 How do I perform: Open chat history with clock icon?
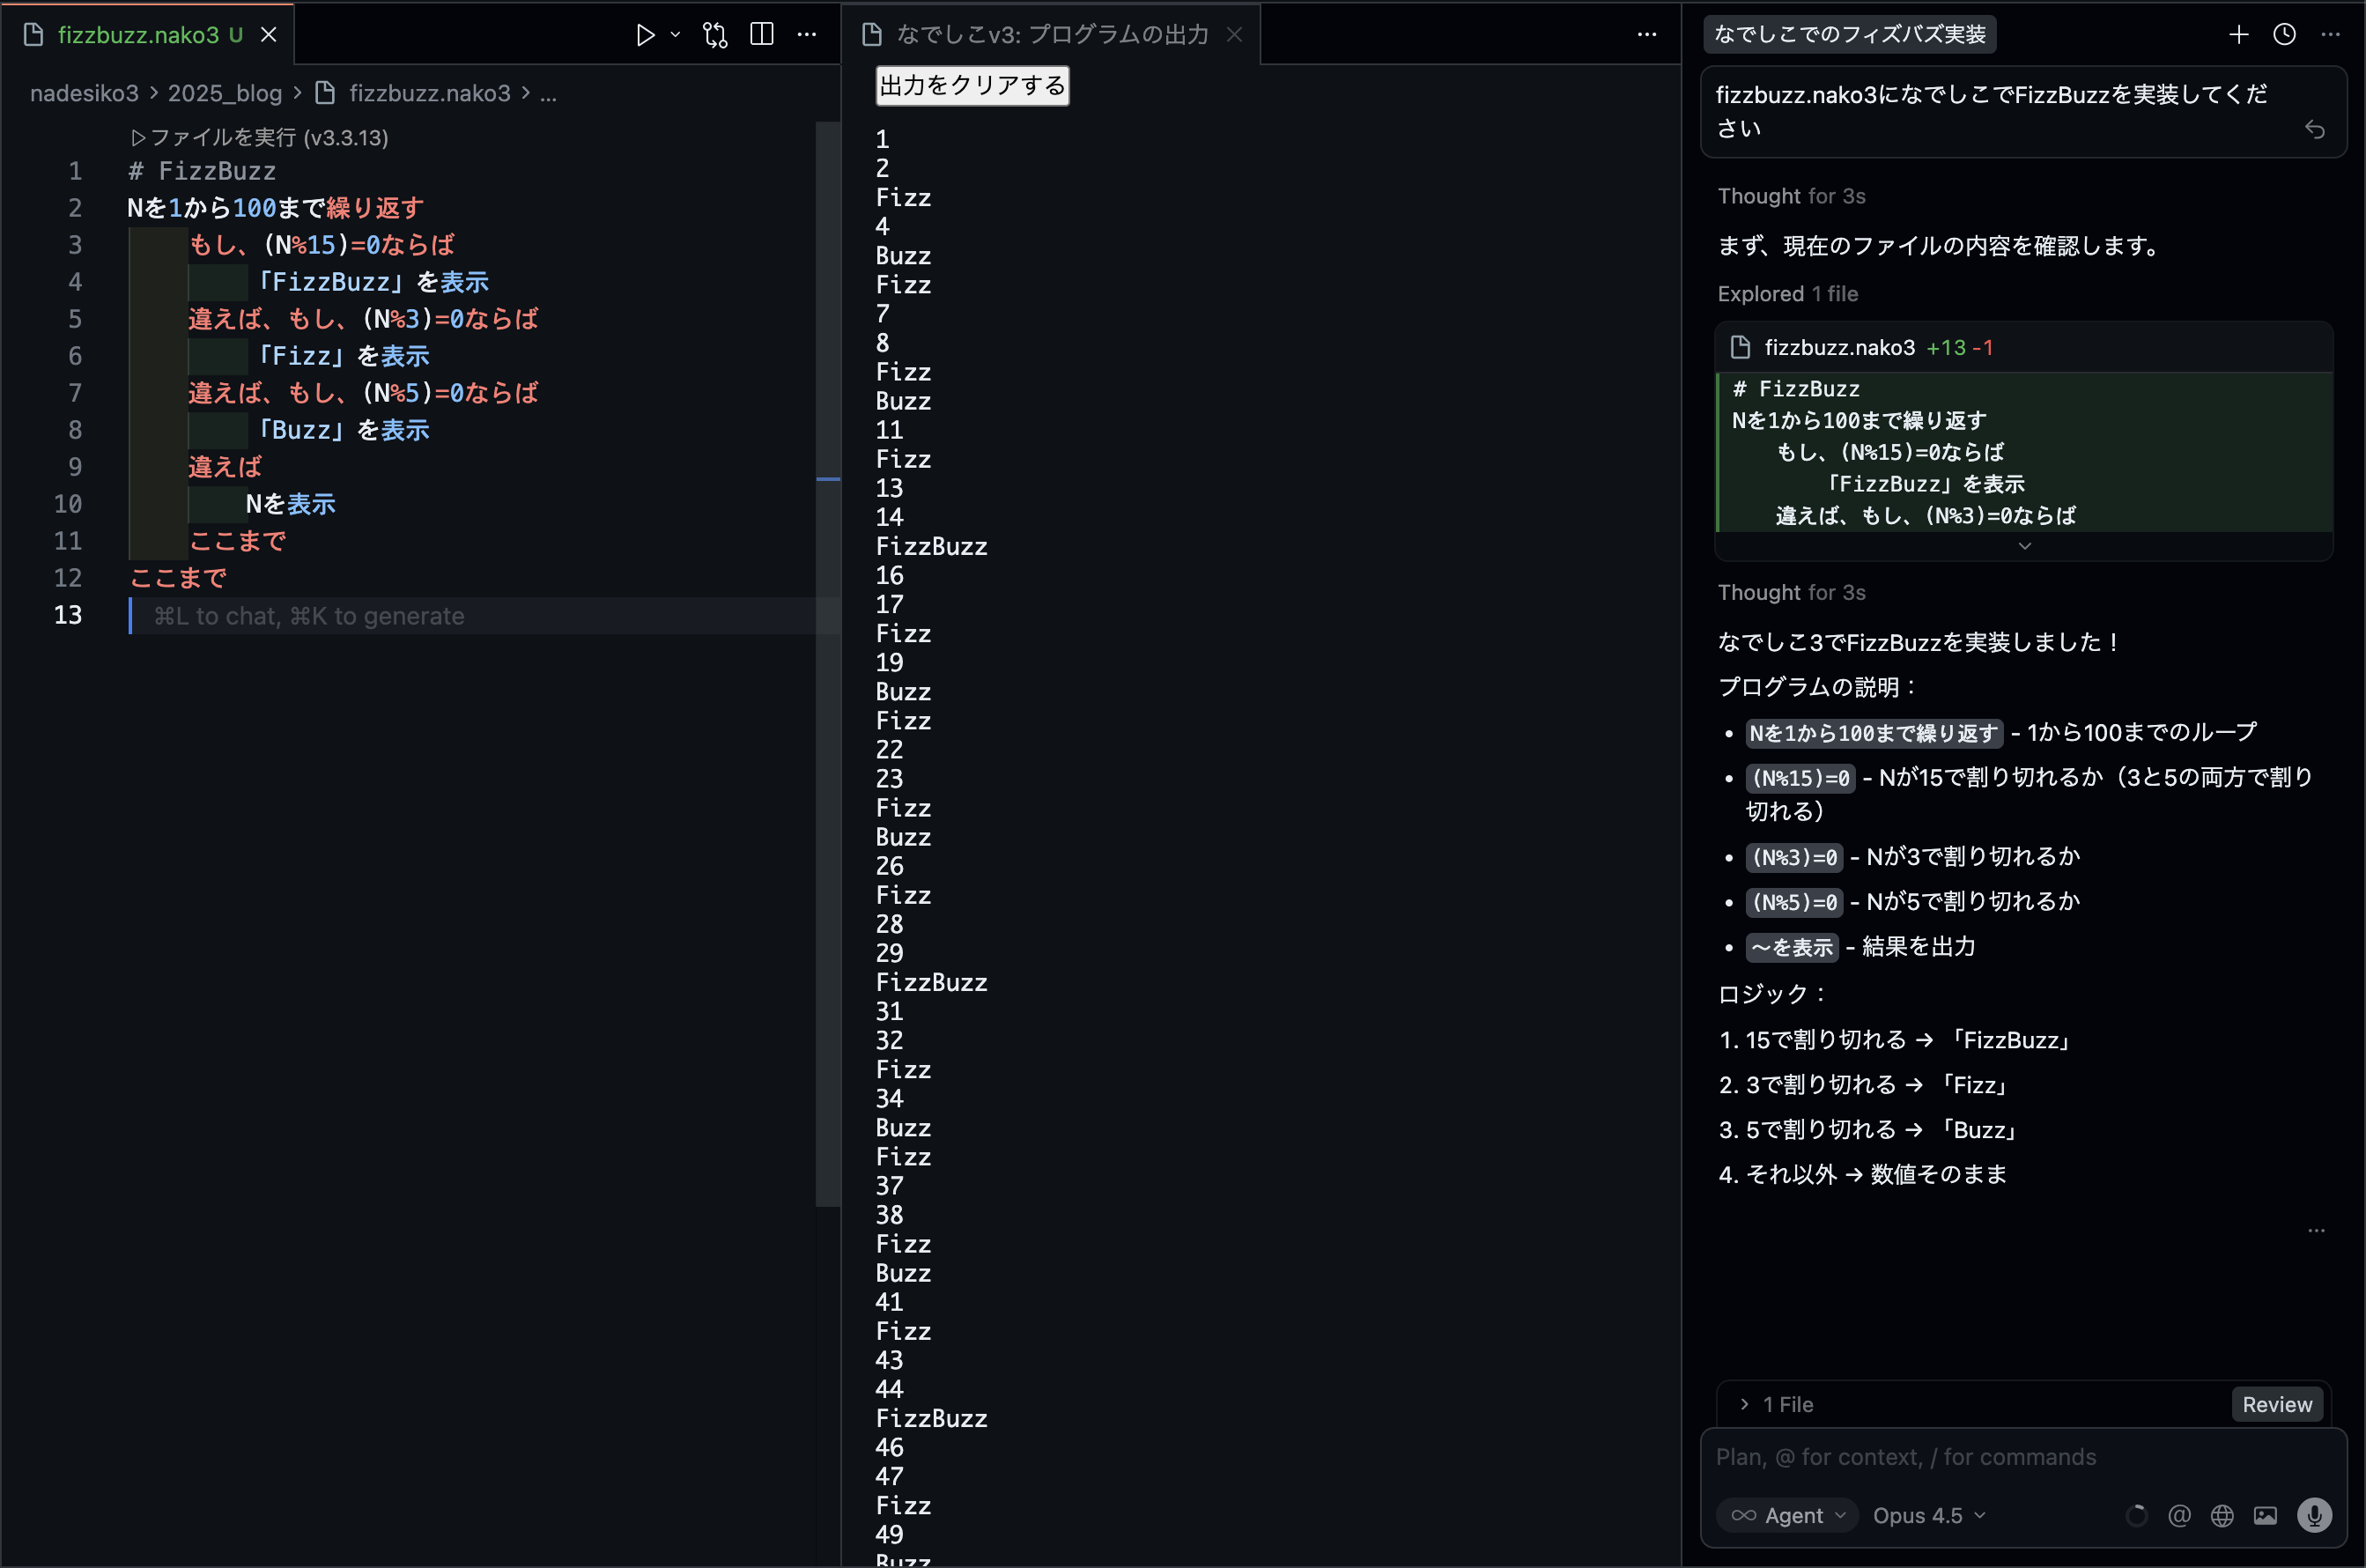point(2284,33)
